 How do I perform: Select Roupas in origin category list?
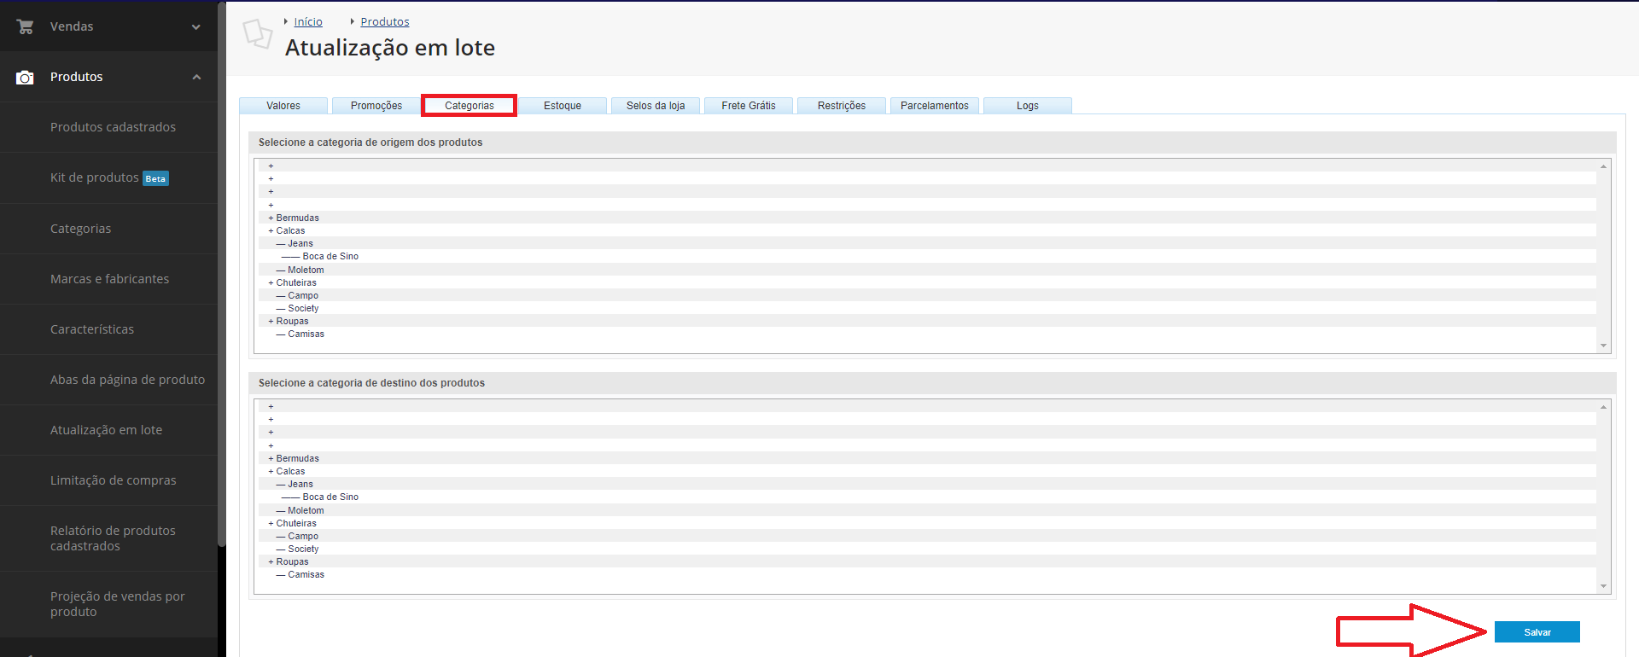tap(927, 321)
